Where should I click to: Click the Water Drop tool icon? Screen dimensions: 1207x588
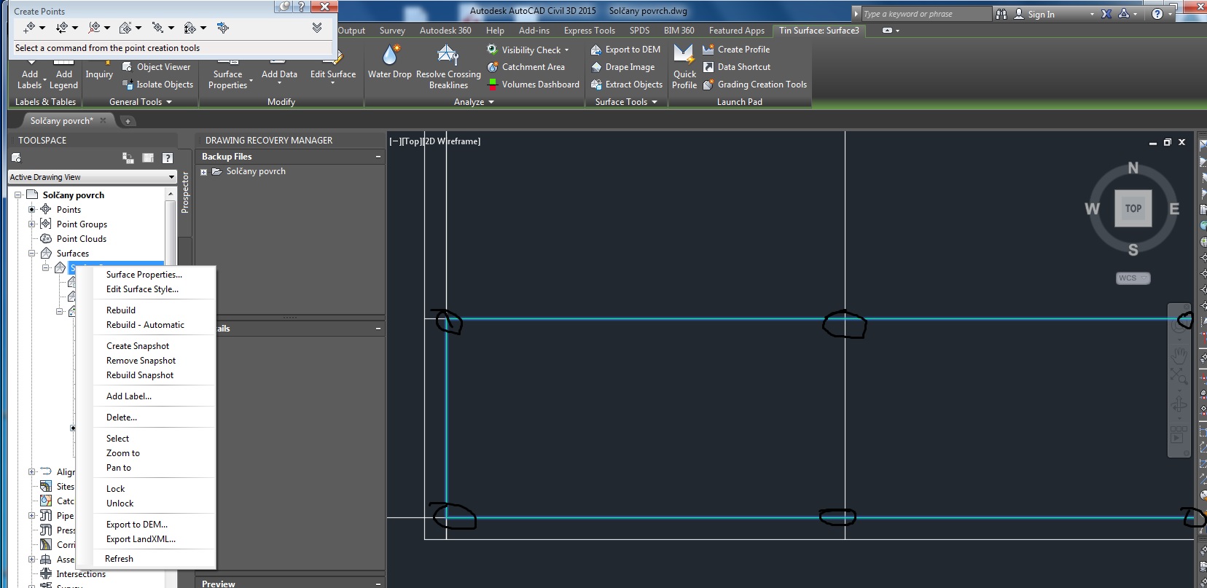(391, 55)
